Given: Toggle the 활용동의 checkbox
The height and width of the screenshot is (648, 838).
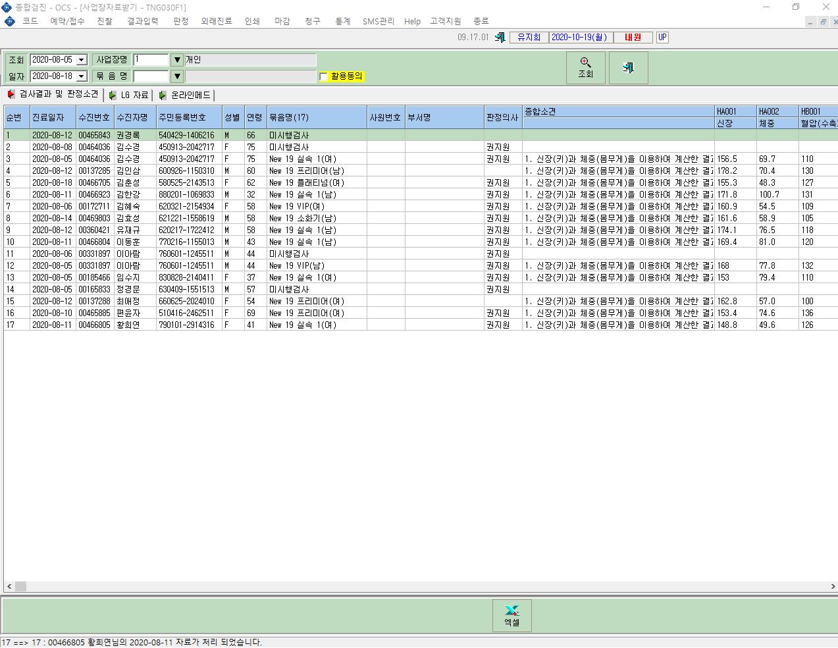Looking at the screenshot, I should [x=323, y=76].
